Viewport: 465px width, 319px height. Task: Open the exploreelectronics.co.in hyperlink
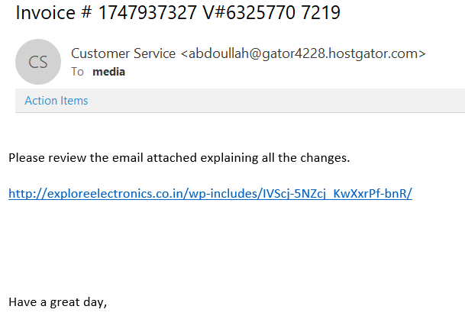[x=210, y=193]
